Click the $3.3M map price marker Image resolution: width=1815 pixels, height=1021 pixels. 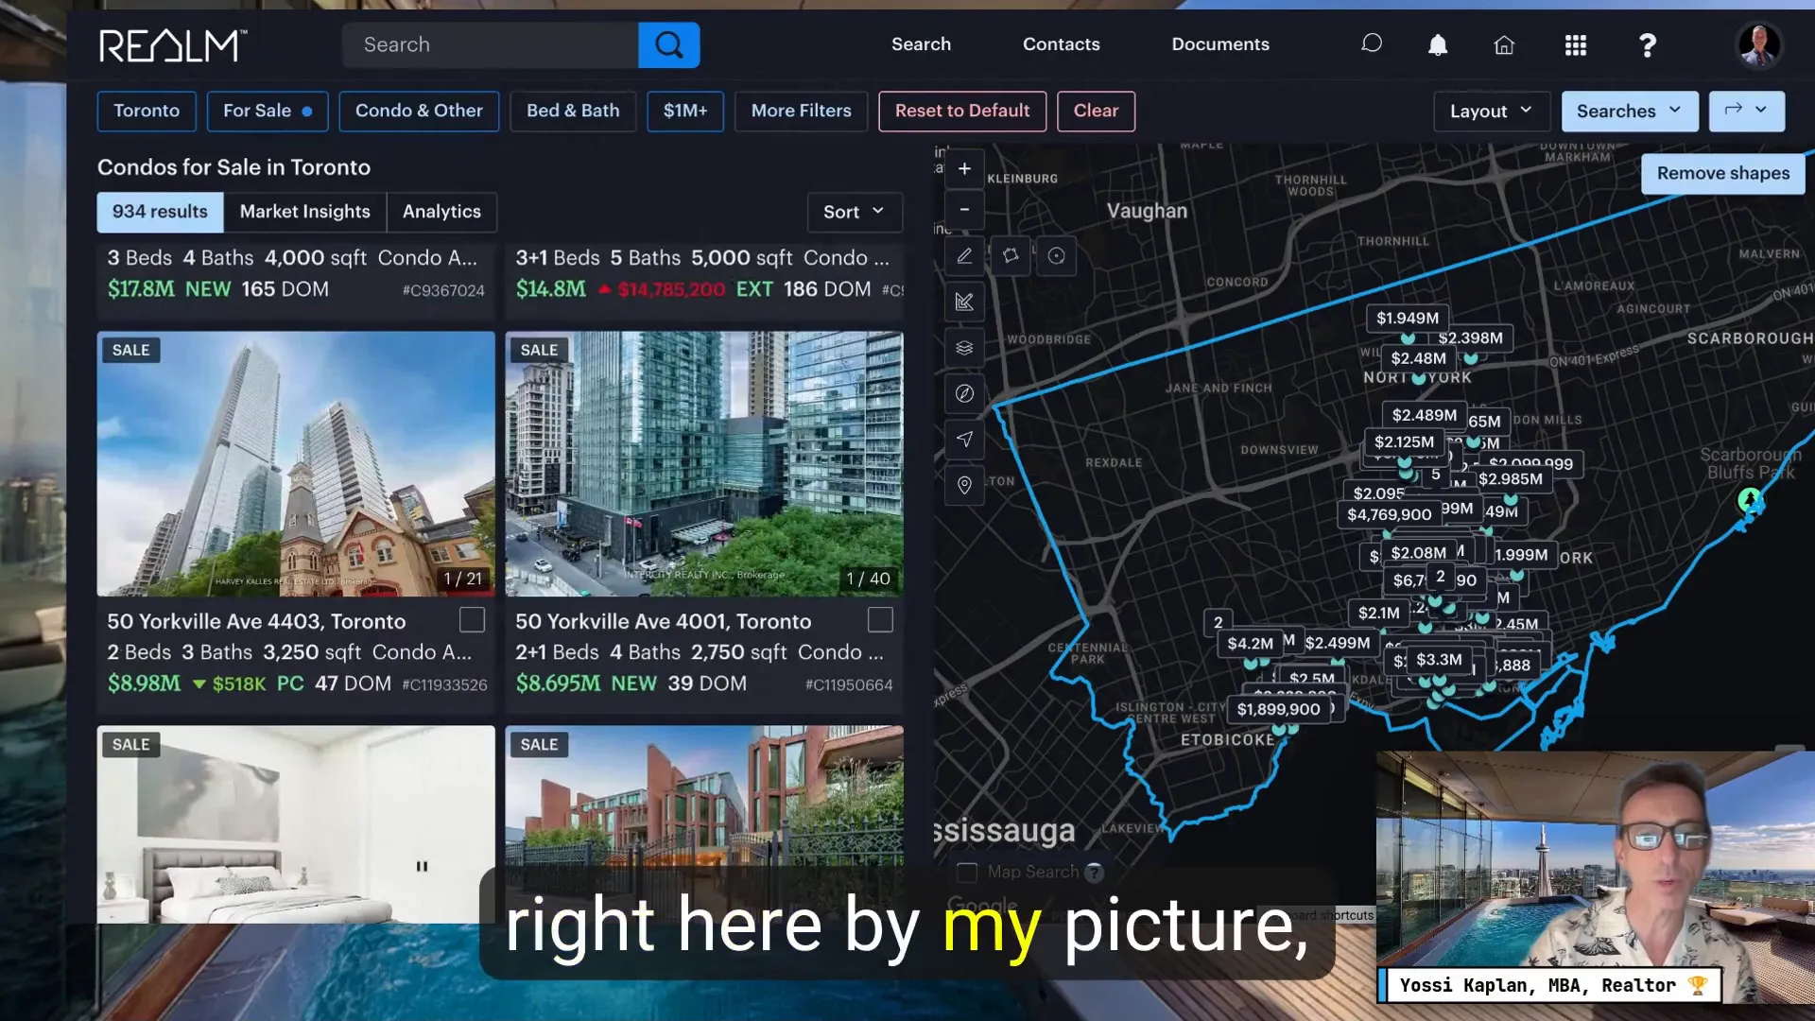tap(1439, 660)
